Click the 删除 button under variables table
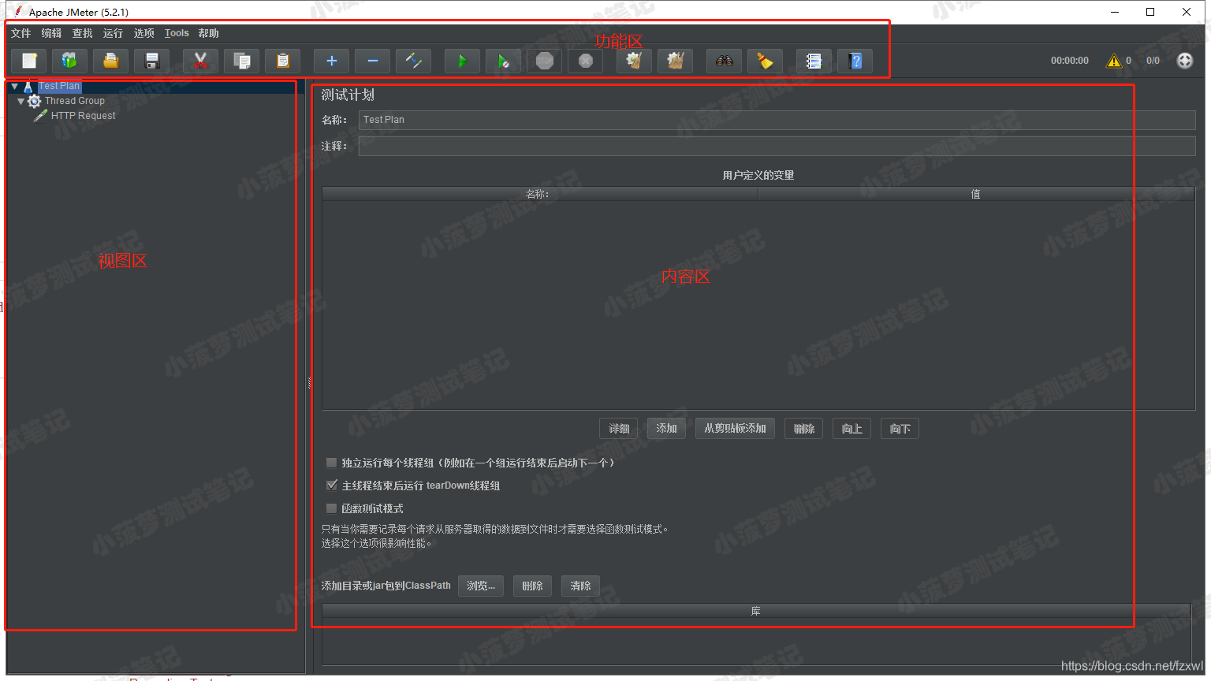 804,429
